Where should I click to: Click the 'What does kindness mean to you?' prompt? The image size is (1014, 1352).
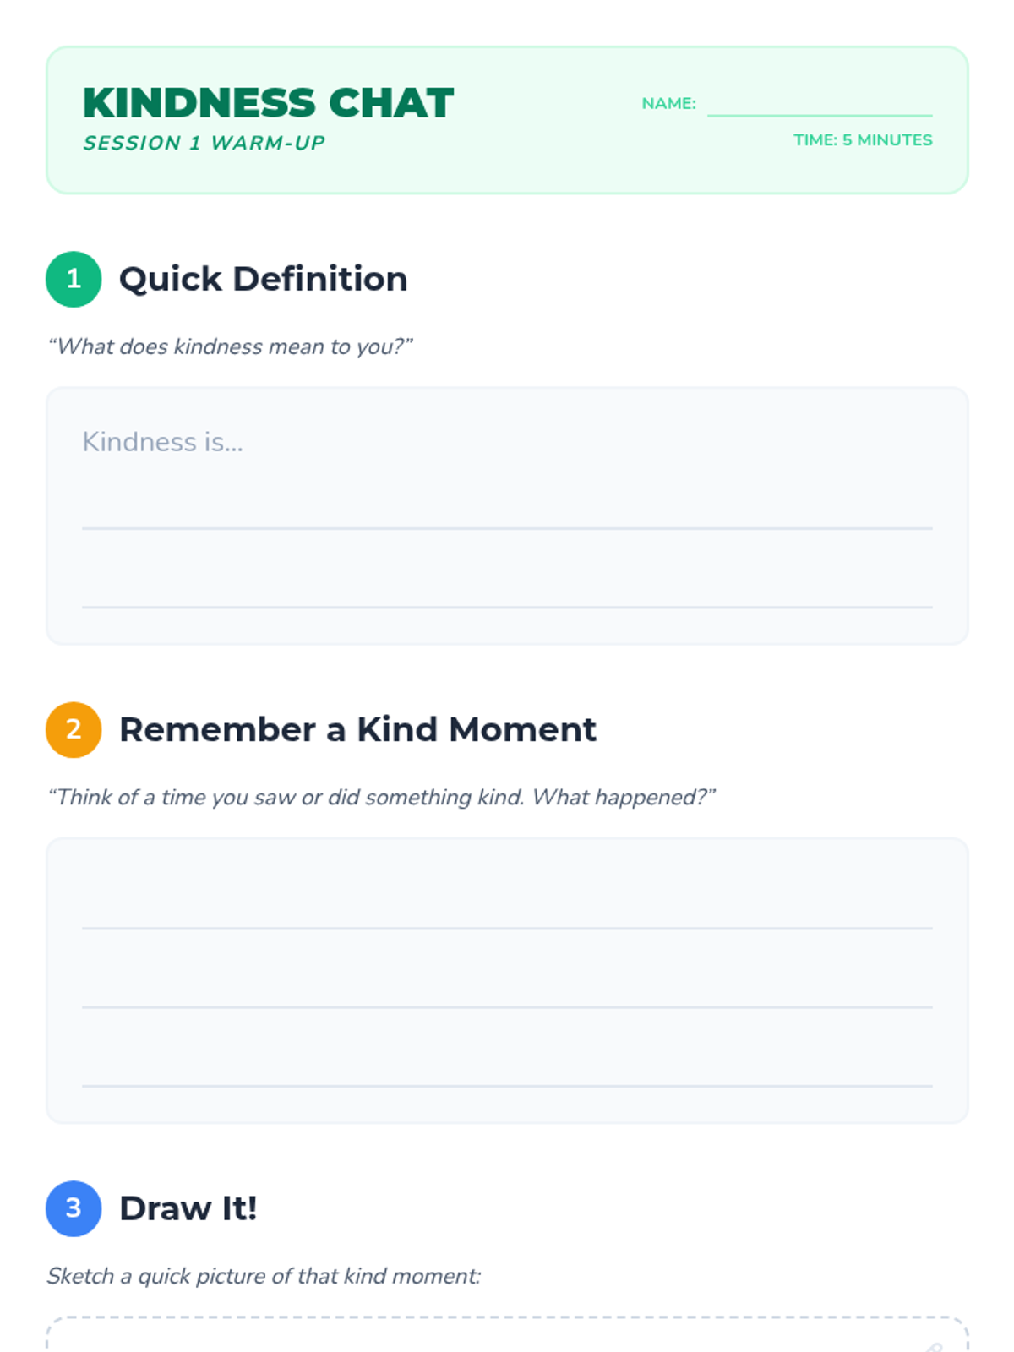pos(231,346)
